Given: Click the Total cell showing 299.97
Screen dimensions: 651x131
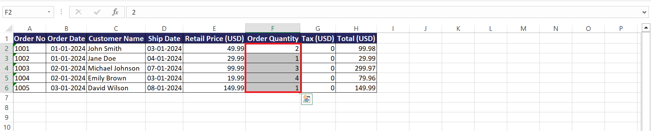Looking at the screenshot, I should click(x=356, y=68).
